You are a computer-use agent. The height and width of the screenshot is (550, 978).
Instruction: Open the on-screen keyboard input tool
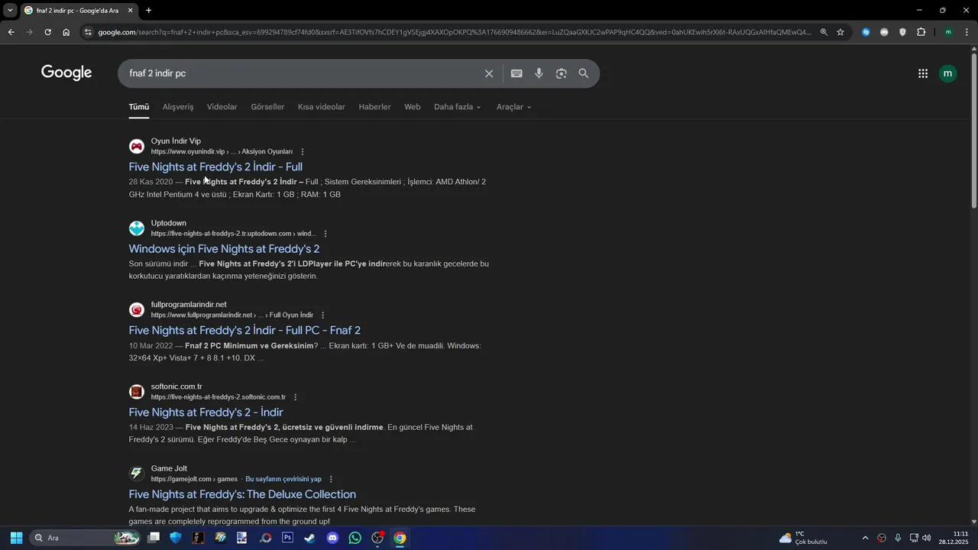[x=517, y=73]
